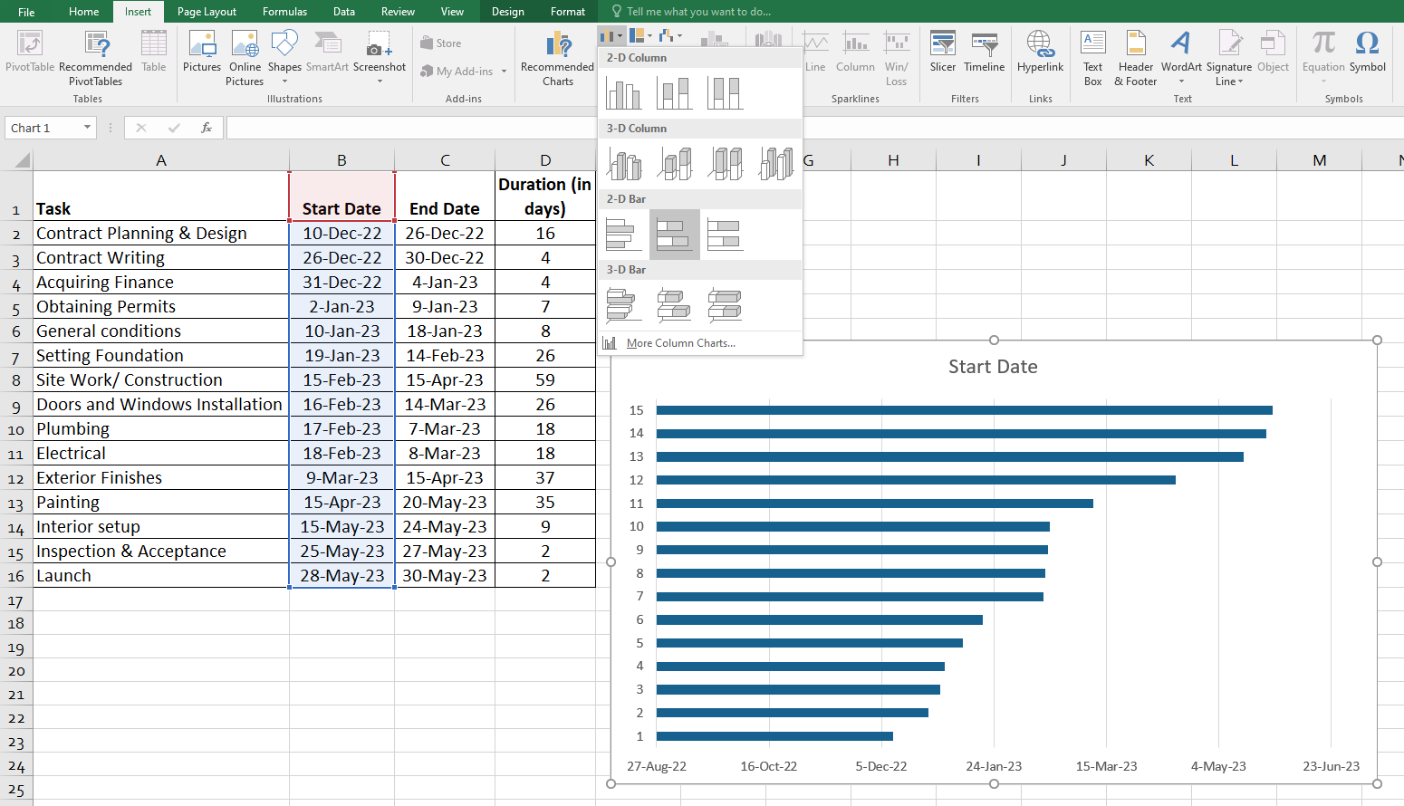
Task: Switch to the Page Layout tab
Action: pos(207,12)
